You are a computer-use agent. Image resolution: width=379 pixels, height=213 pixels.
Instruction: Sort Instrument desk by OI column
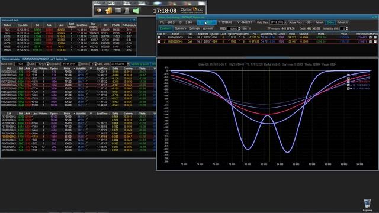[x=105, y=25]
